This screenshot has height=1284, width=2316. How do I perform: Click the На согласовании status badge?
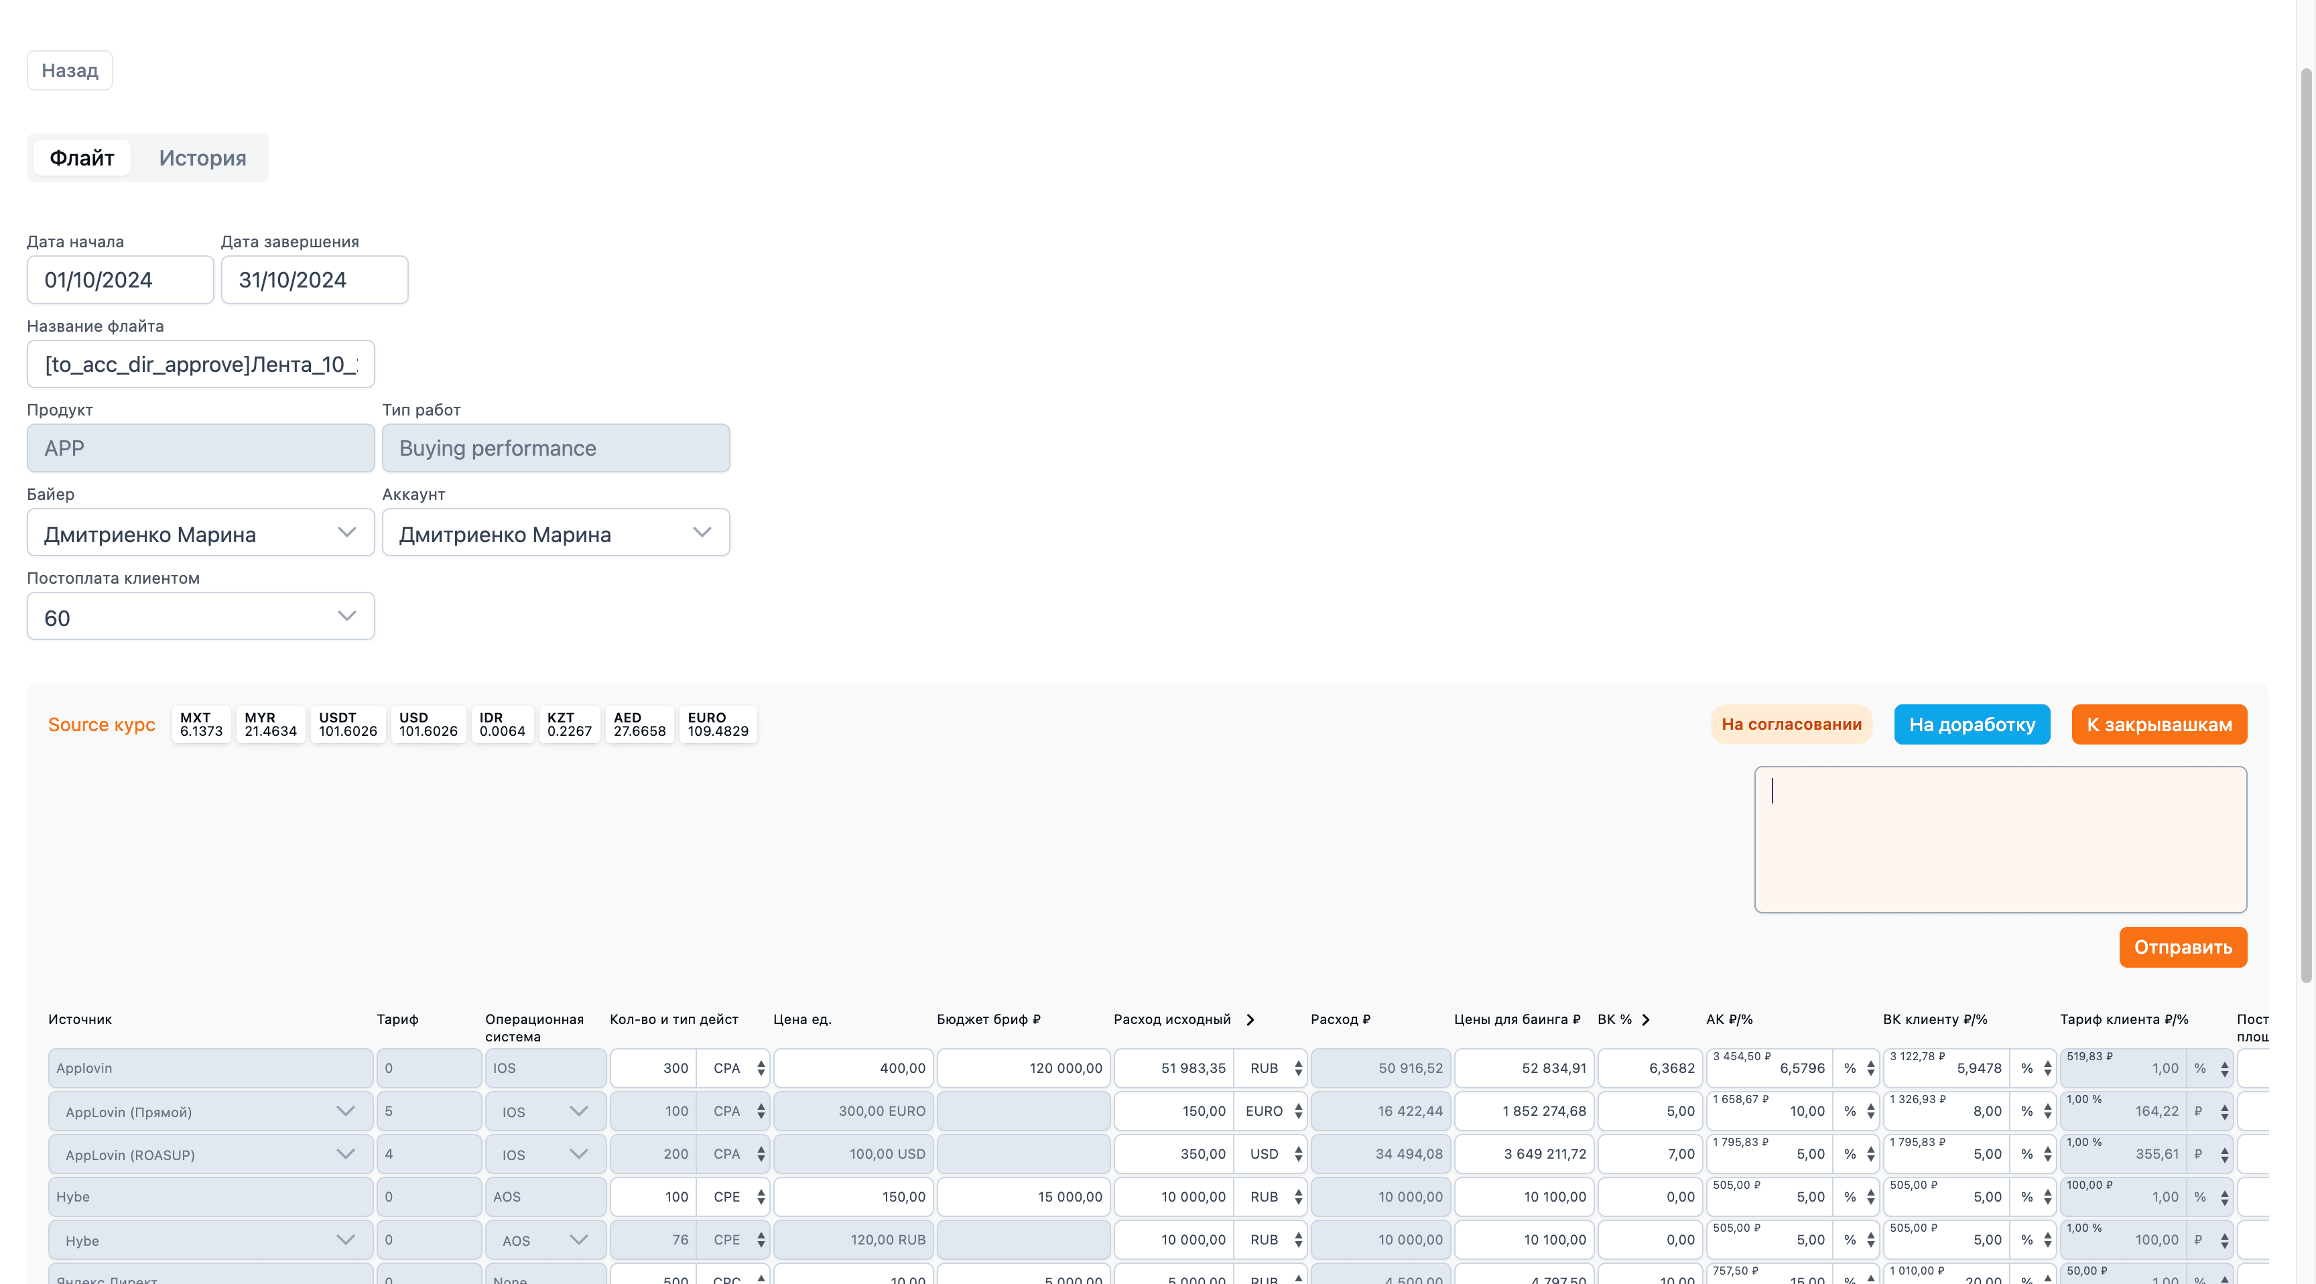tap(1791, 724)
